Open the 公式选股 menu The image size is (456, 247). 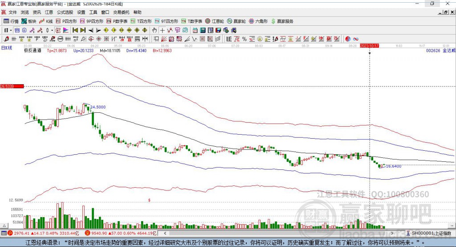click(64, 12)
